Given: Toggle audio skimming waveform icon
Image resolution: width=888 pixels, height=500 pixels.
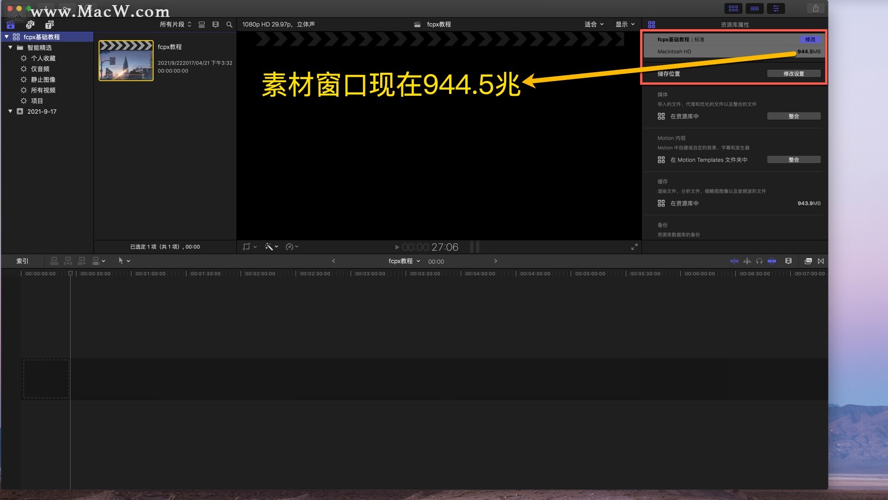Looking at the screenshot, I should (747, 261).
